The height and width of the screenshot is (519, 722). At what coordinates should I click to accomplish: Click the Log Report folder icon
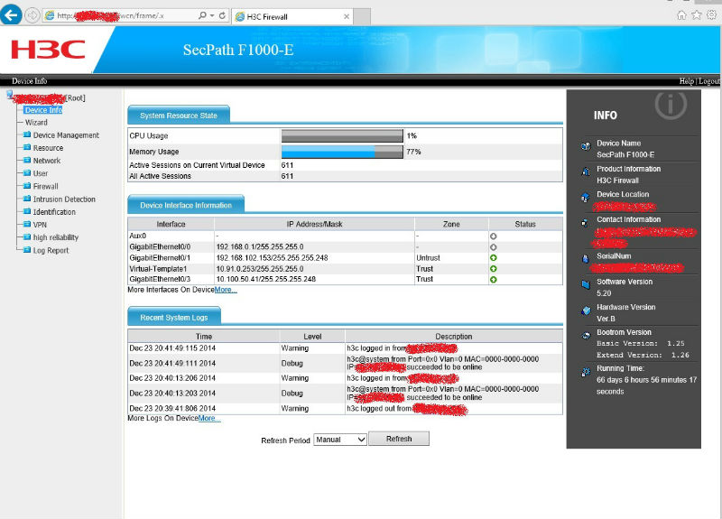tap(27, 250)
